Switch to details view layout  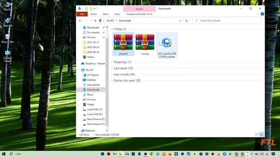(x=257, y=135)
